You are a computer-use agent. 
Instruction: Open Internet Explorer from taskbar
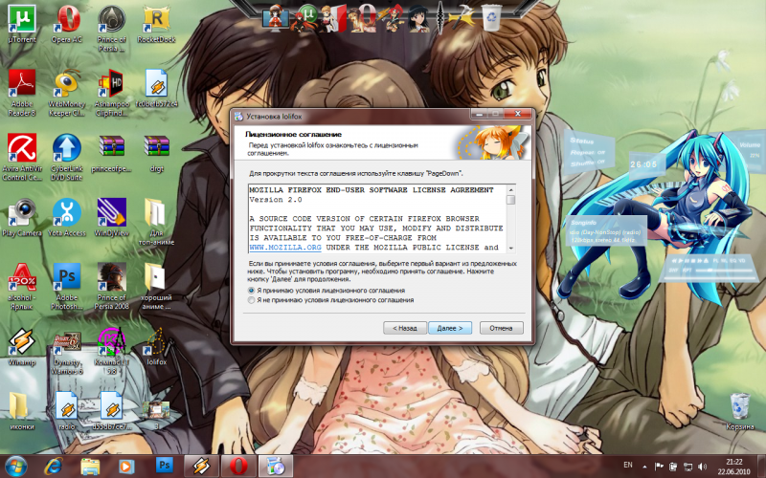(54, 467)
